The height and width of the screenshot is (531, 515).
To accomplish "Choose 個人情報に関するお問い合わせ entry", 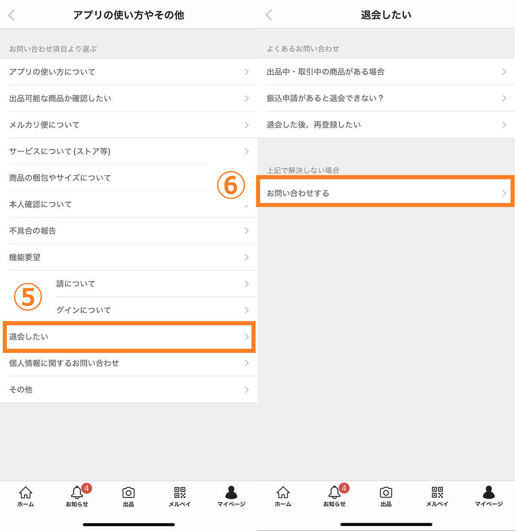I will tap(129, 363).
